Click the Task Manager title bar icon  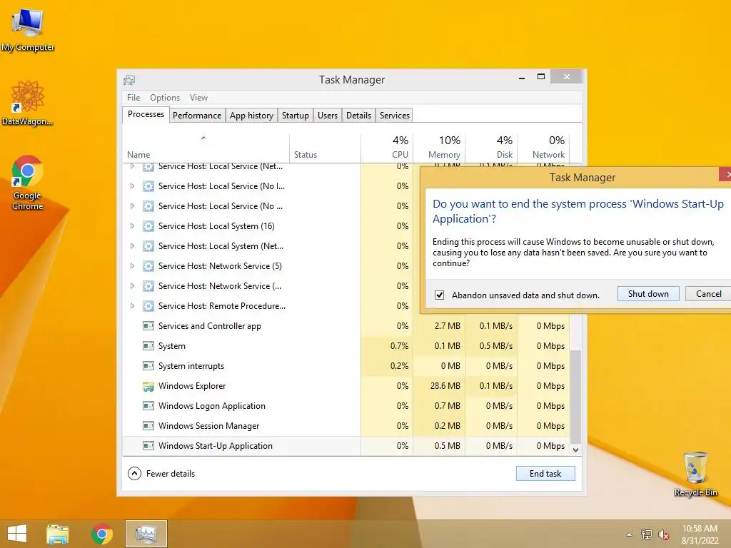click(x=129, y=80)
